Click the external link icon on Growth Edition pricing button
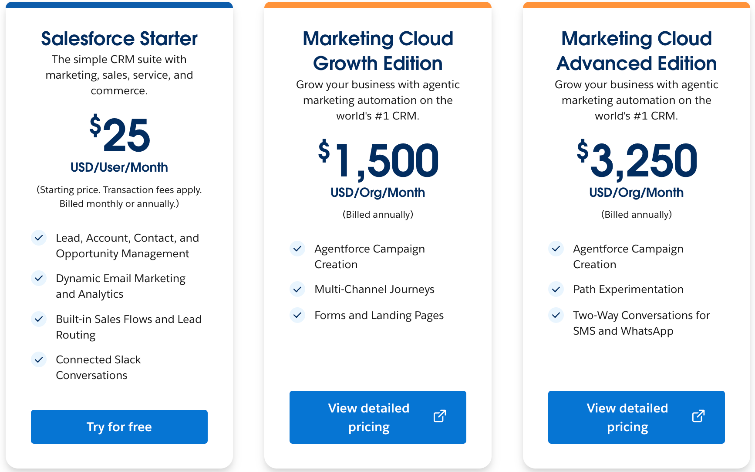This screenshot has height=472, width=755. [439, 416]
